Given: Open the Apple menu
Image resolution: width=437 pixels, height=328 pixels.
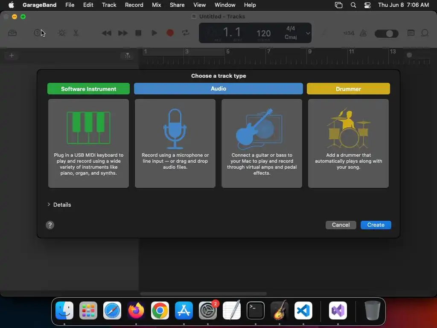Looking at the screenshot, I should [11, 5].
